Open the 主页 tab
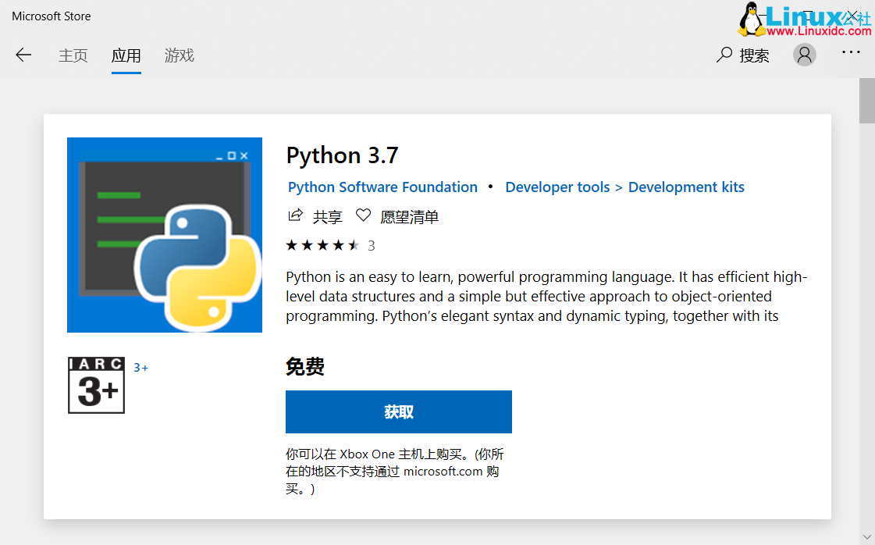The image size is (875, 545). point(73,55)
